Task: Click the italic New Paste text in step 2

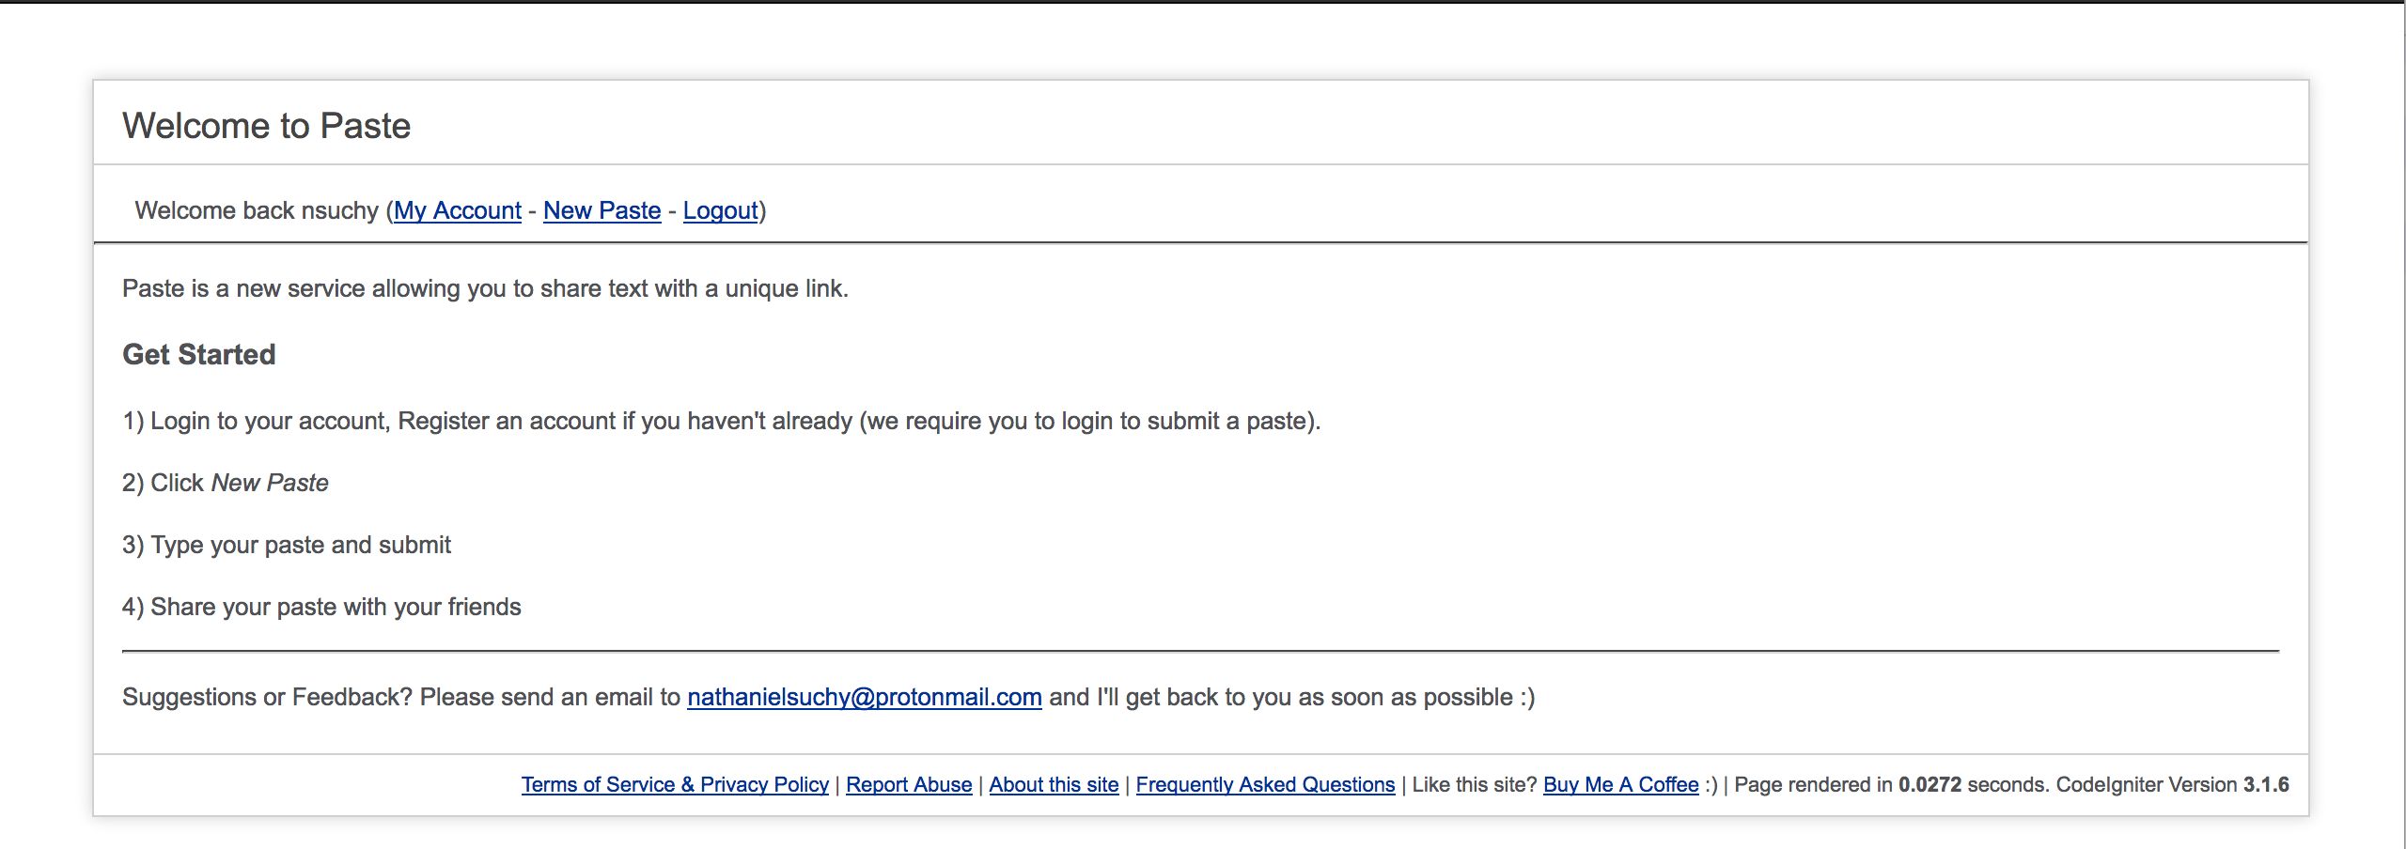Action: (270, 483)
